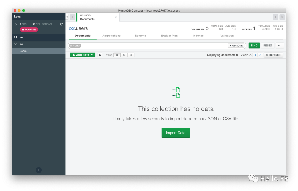Switch to table view

point(131,55)
